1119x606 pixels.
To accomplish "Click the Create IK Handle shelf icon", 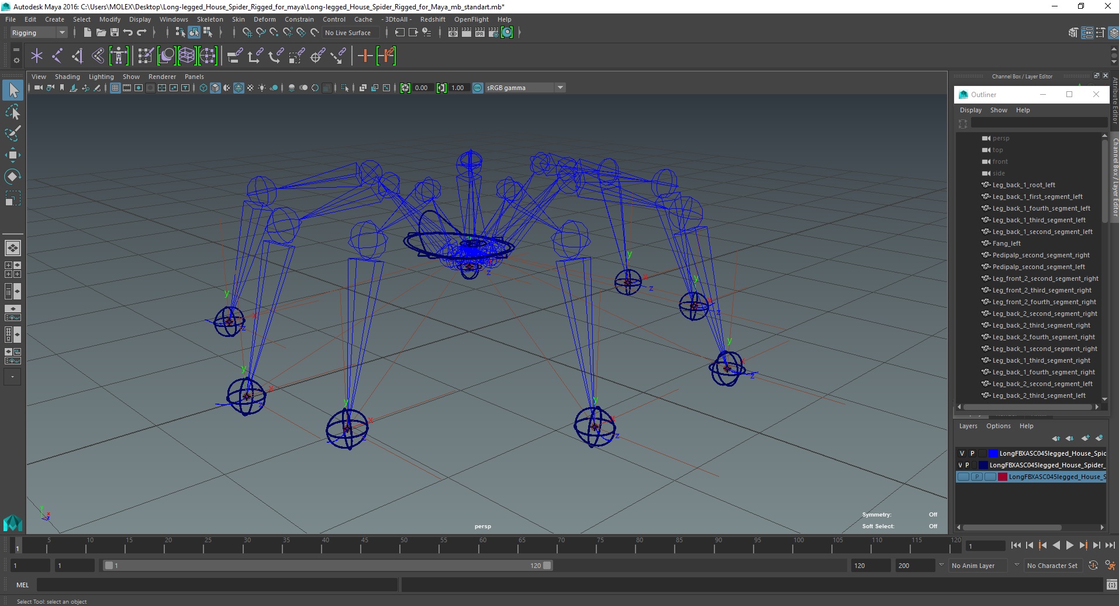I will coord(78,56).
